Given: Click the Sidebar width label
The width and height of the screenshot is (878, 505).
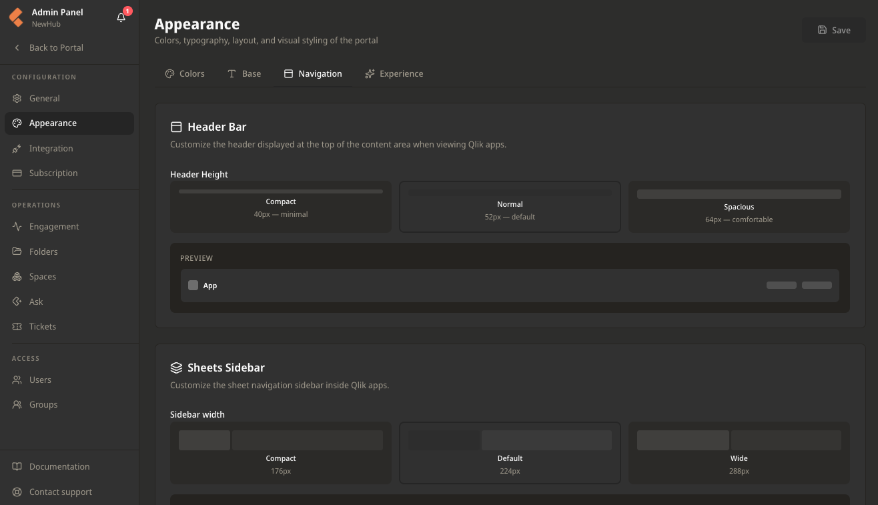Looking at the screenshot, I should tap(197, 415).
